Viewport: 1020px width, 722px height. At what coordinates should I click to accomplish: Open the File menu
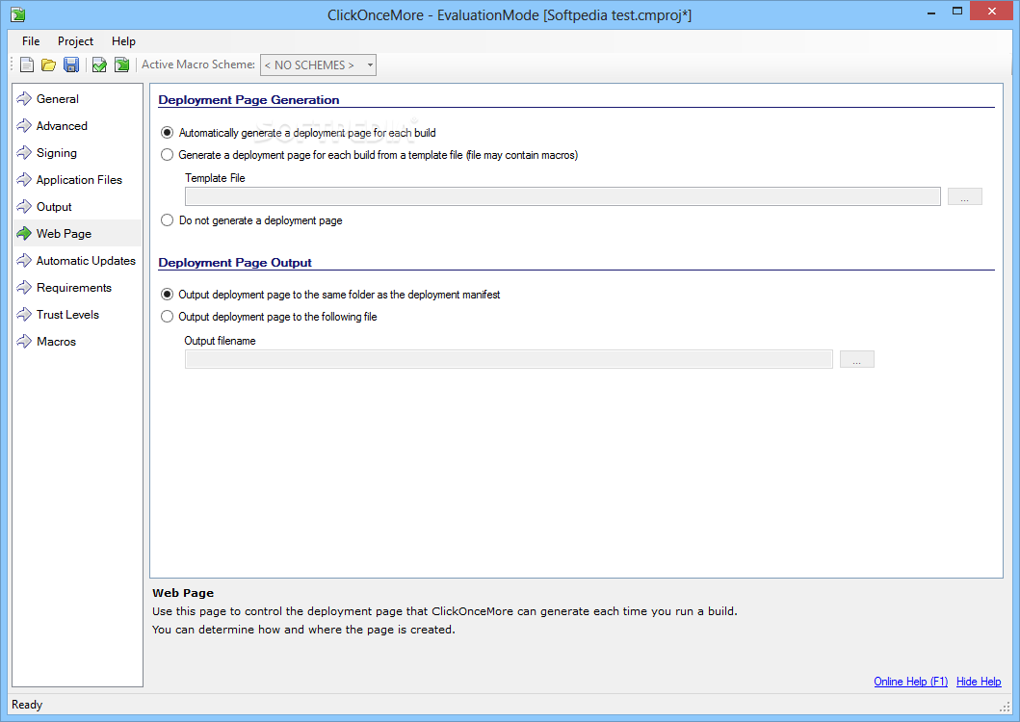pyautogui.click(x=31, y=41)
